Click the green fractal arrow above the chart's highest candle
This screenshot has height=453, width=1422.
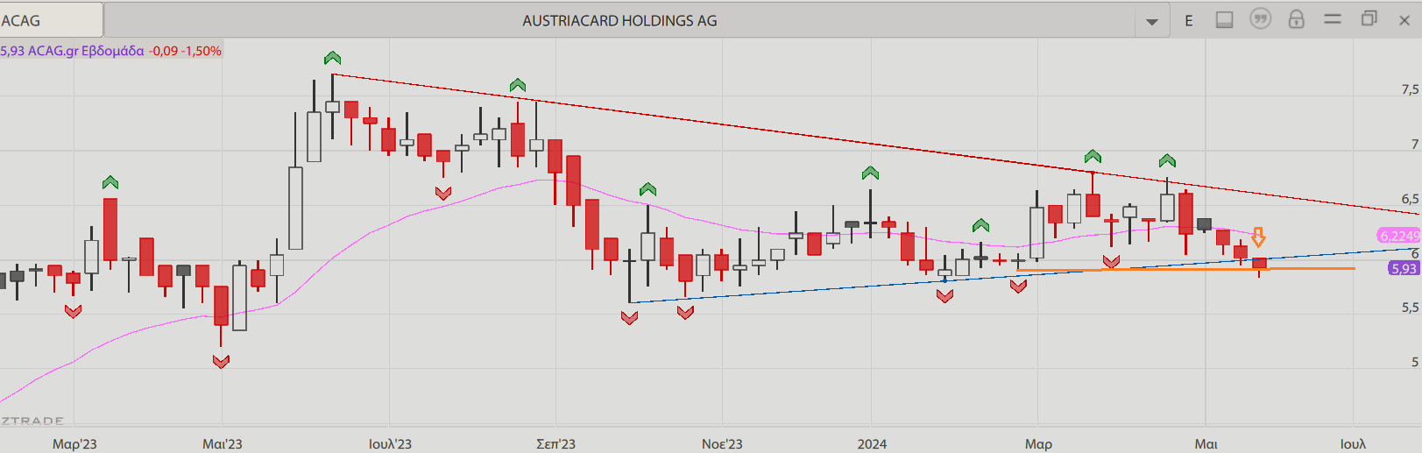332,58
